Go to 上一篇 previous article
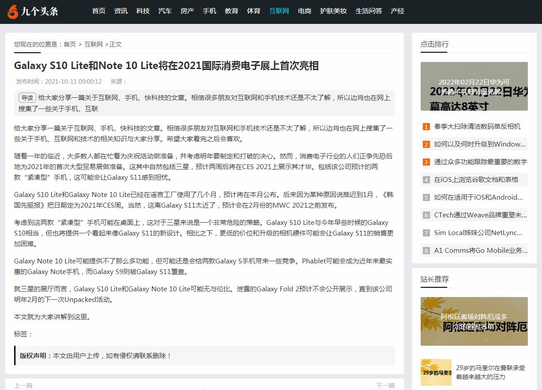The image size is (542, 390). 23,386
